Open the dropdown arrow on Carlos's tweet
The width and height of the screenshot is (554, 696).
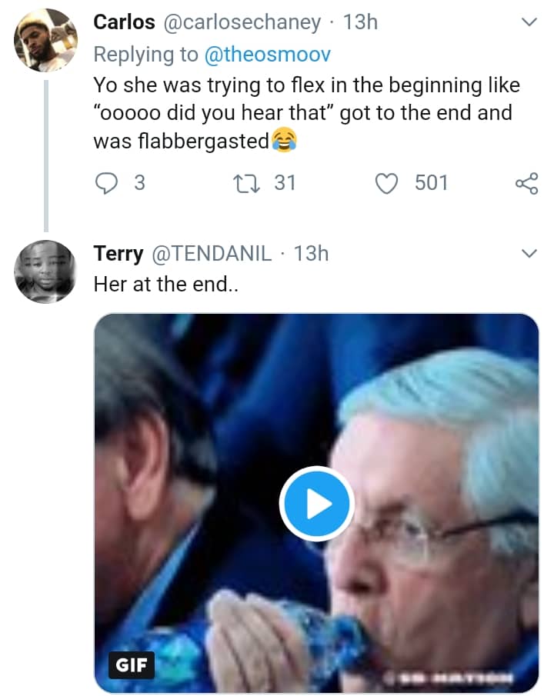(529, 23)
